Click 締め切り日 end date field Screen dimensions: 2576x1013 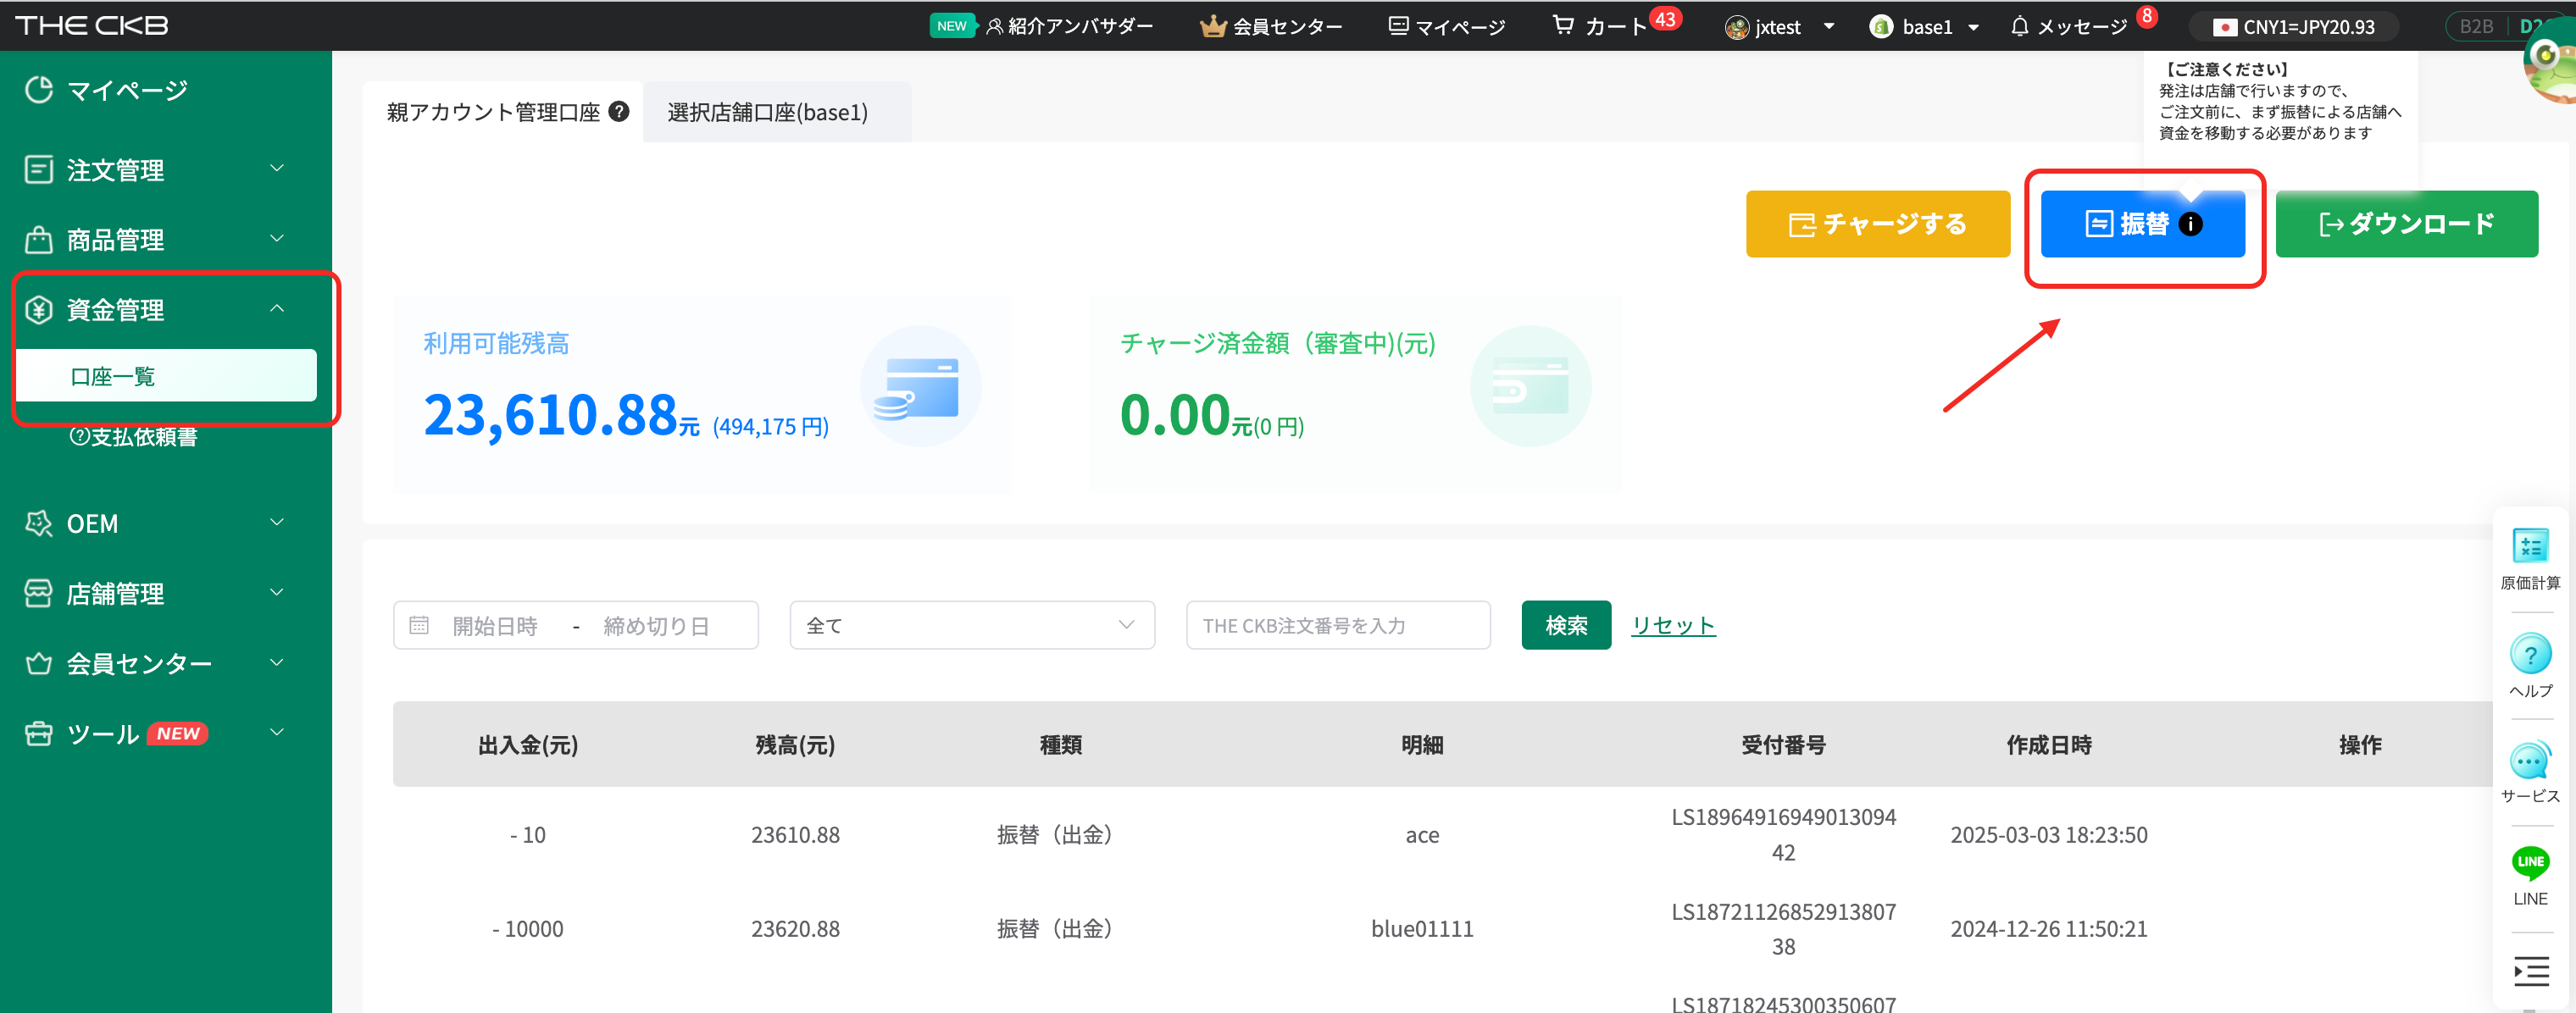click(x=656, y=626)
